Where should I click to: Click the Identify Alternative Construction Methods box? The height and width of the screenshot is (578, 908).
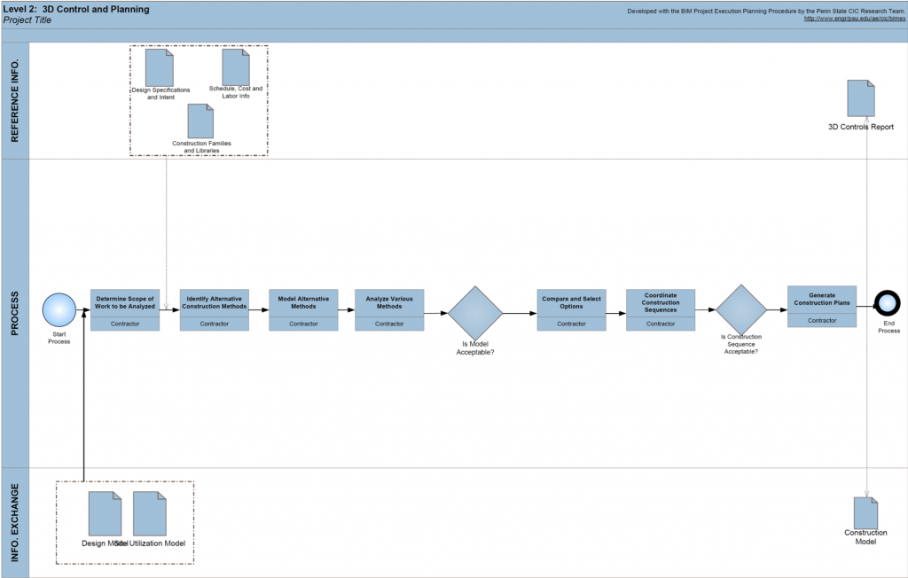click(215, 309)
